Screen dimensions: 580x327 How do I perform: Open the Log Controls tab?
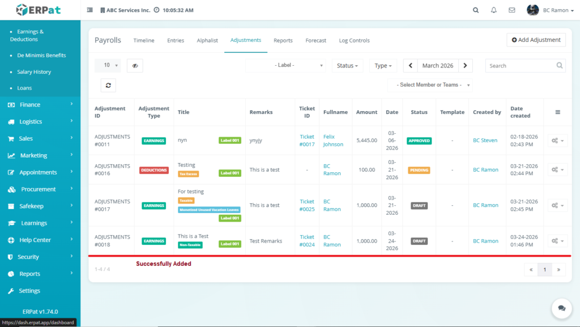(x=354, y=40)
